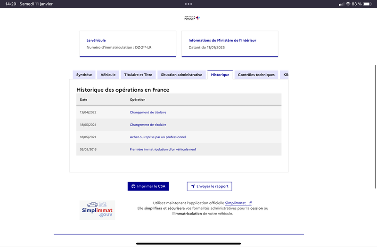Tap the Wi-Fi status icon
Screen dimensions: 377x247
click(x=348, y=4)
